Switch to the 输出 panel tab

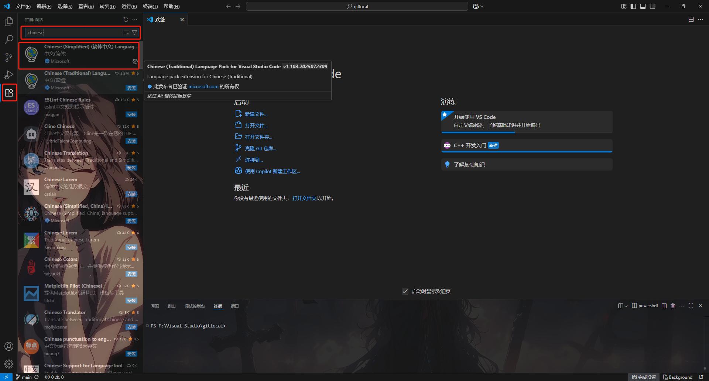pos(172,306)
